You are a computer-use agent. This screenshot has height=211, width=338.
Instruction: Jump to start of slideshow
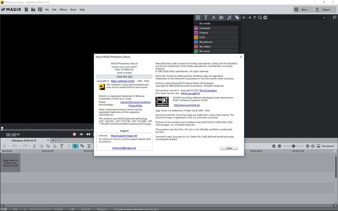coord(81,134)
